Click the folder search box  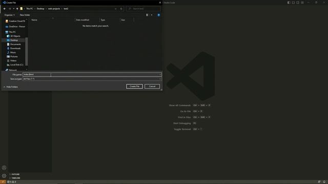143,9
